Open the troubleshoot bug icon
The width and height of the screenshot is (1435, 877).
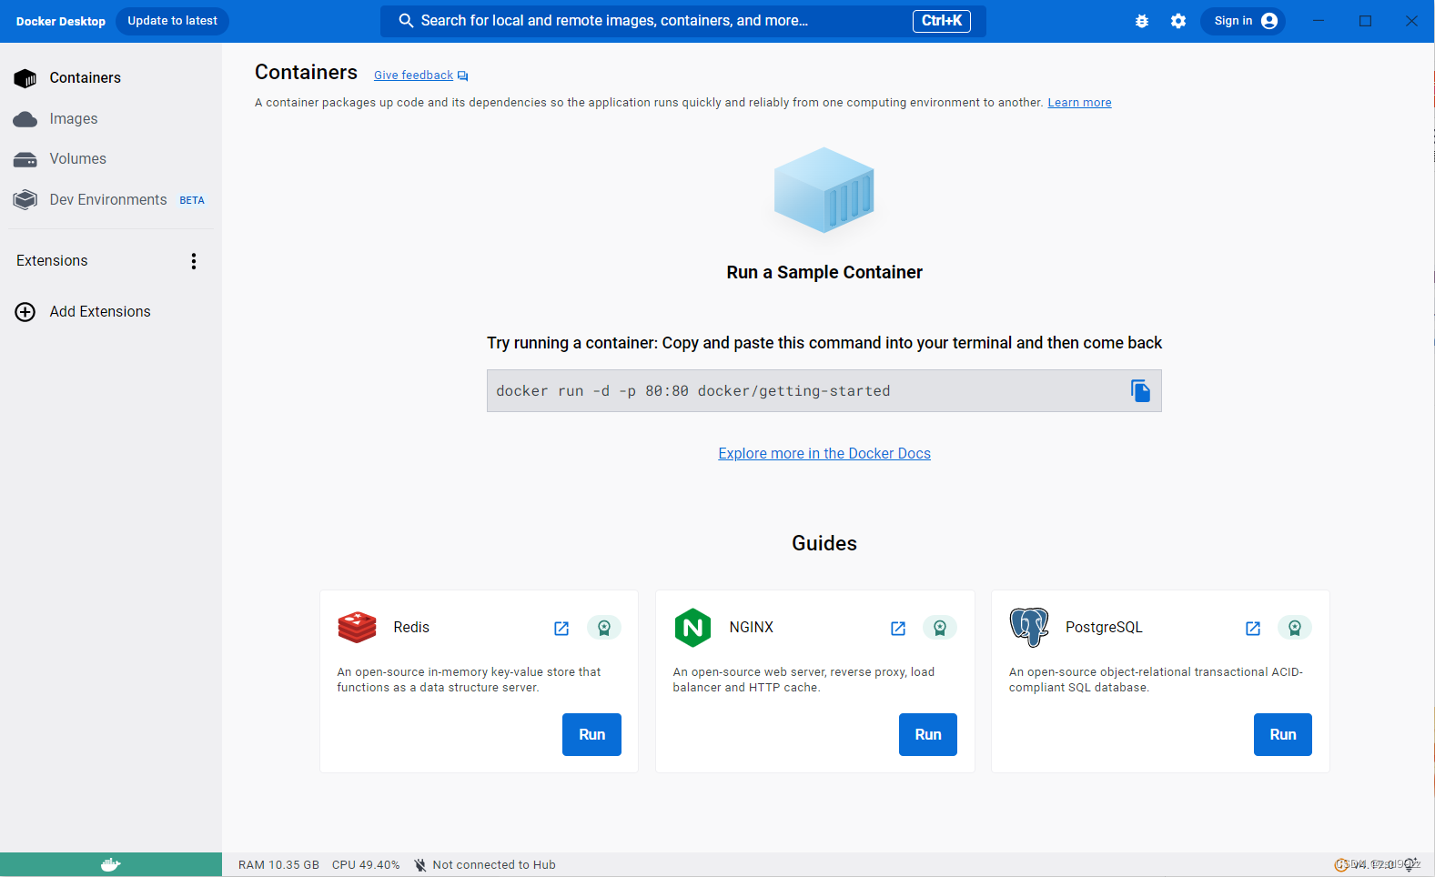[1142, 21]
